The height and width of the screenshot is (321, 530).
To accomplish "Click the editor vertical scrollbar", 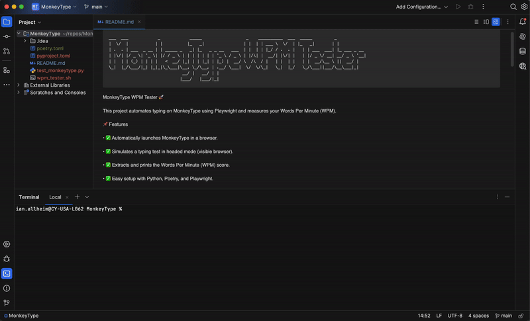I will (512, 49).
